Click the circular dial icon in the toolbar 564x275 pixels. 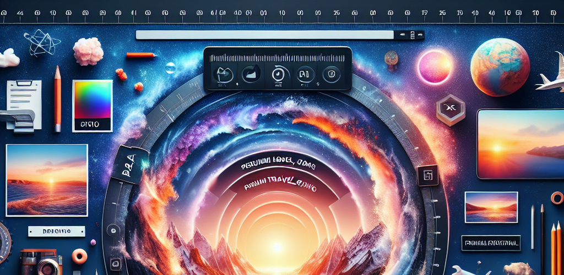(277, 73)
